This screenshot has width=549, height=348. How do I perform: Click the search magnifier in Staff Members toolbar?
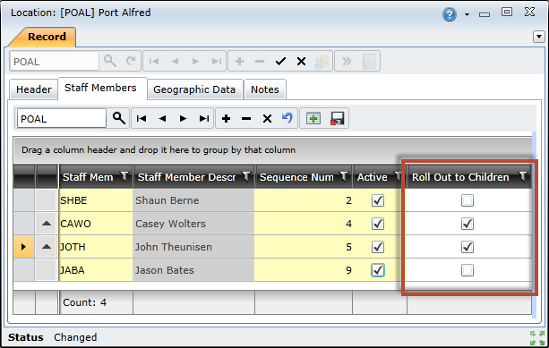click(x=119, y=118)
